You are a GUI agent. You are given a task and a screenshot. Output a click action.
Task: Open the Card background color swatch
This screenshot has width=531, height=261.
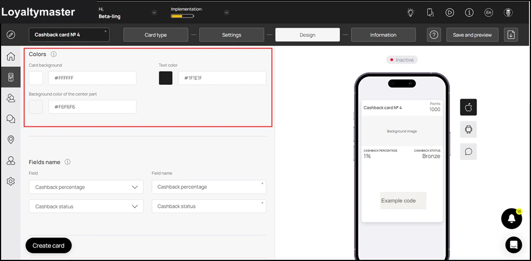pos(36,78)
